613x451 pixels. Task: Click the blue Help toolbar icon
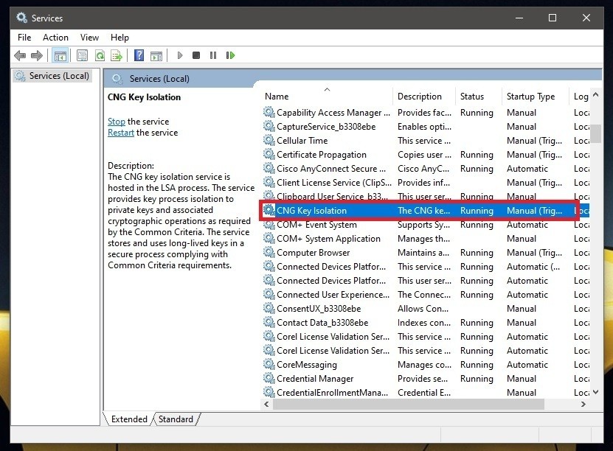(139, 55)
